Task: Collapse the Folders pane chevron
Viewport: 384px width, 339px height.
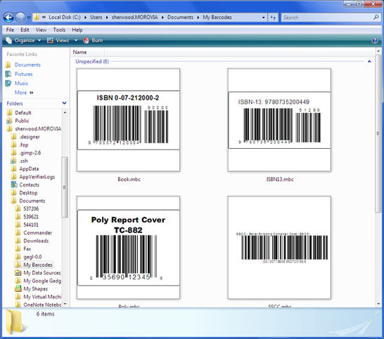Action: (64, 103)
